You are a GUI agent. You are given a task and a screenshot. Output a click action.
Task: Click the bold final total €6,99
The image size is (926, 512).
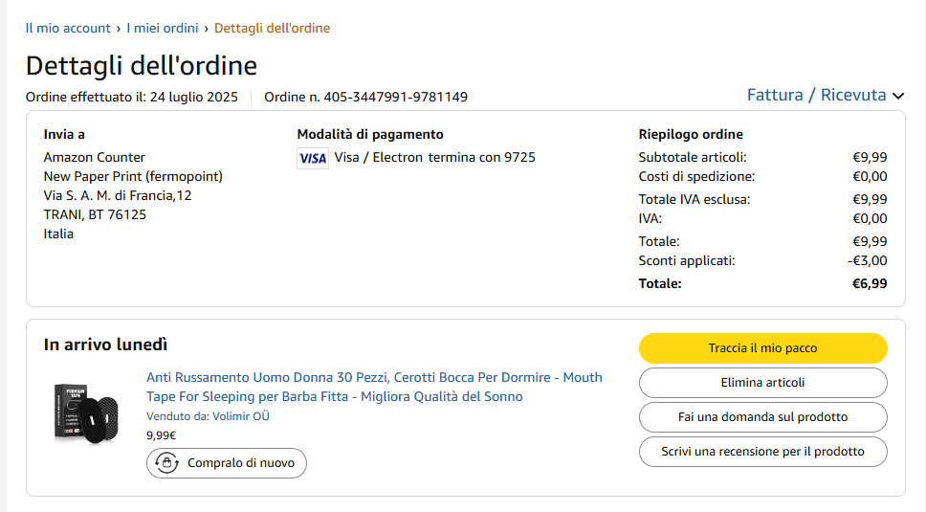coord(870,283)
